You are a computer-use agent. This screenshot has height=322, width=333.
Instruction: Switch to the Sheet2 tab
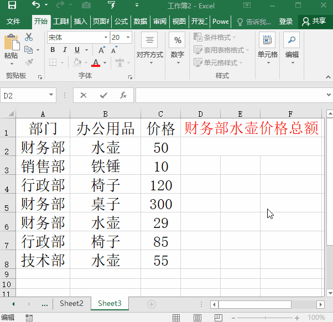[x=71, y=303]
